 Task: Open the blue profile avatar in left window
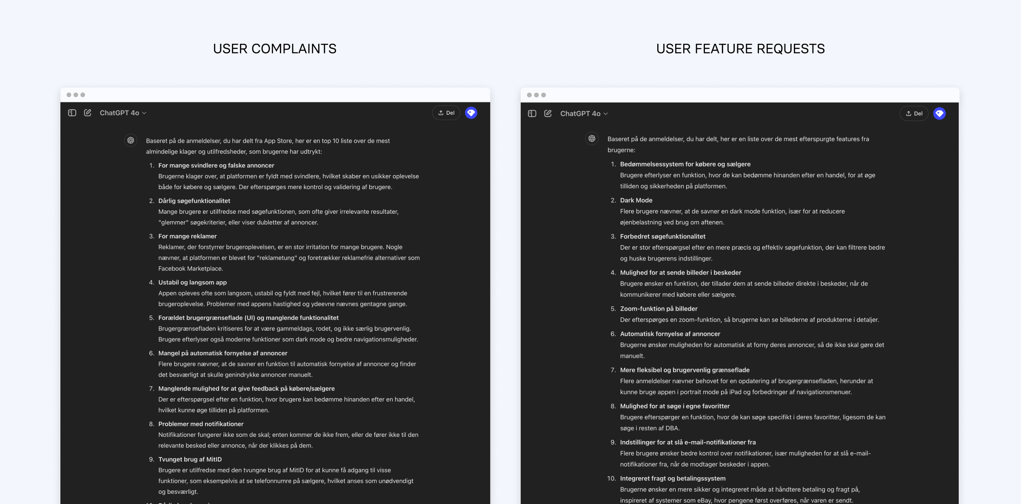pyautogui.click(x=471, y=113)
